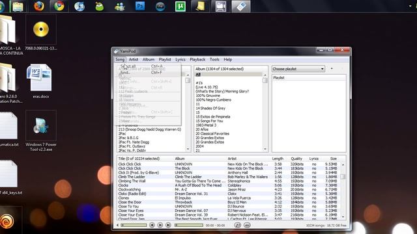This screenshot has height=234, width=417.
Task: Open Photoshop from the taskbar
Action: [x=140, y=6]
